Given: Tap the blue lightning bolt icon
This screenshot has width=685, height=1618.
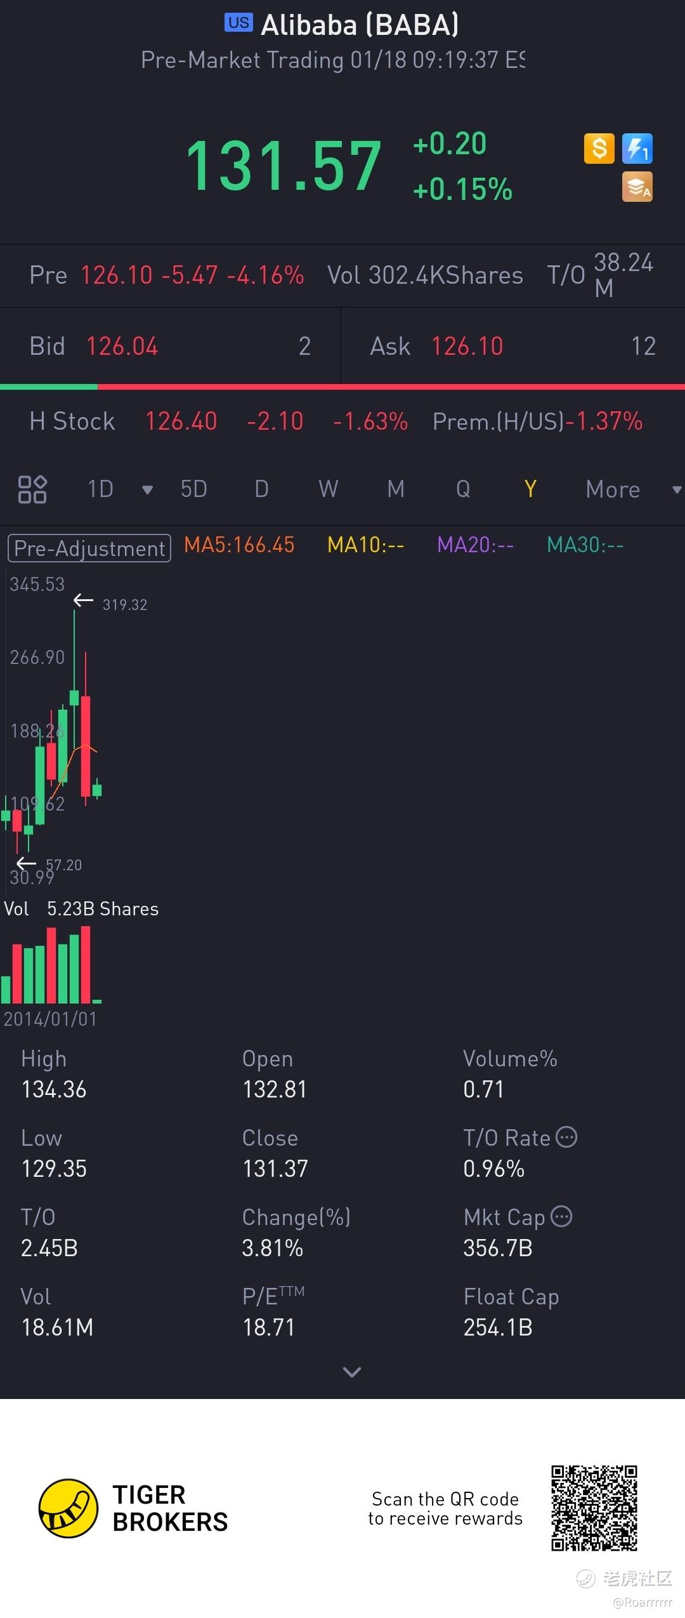Looking at the screenshot, I should (x=637, y=149).
